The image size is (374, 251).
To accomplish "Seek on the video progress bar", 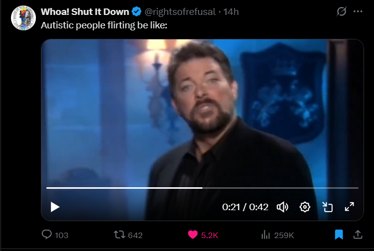I will 202,188.
